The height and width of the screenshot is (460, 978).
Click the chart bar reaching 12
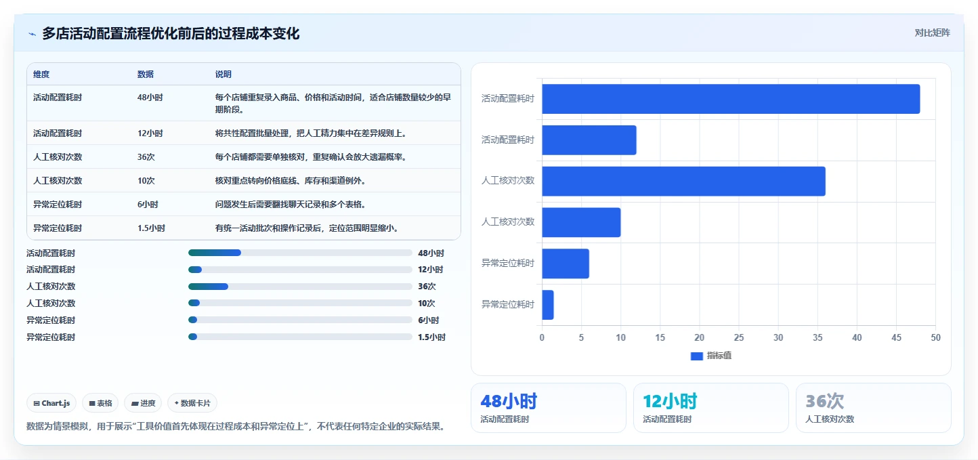tap(589, 140)
